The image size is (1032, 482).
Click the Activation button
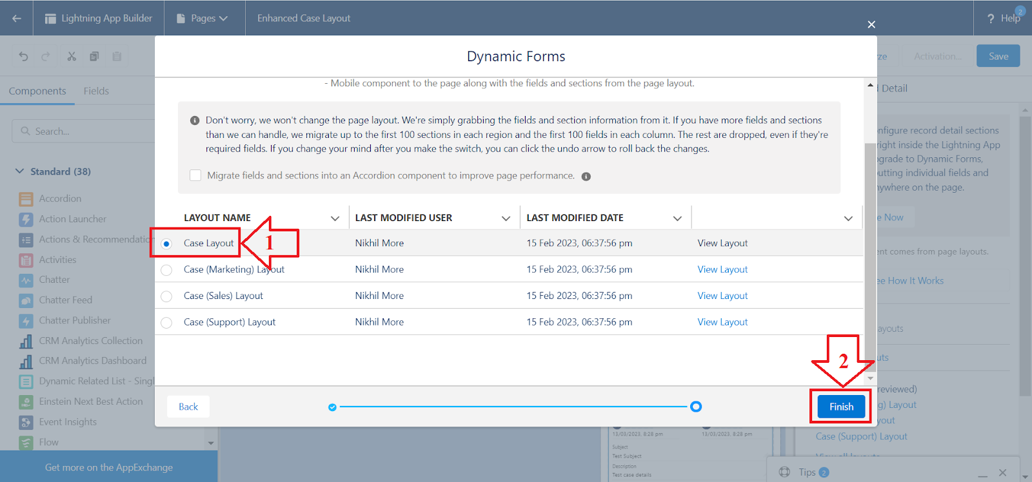tap(937, 56)
